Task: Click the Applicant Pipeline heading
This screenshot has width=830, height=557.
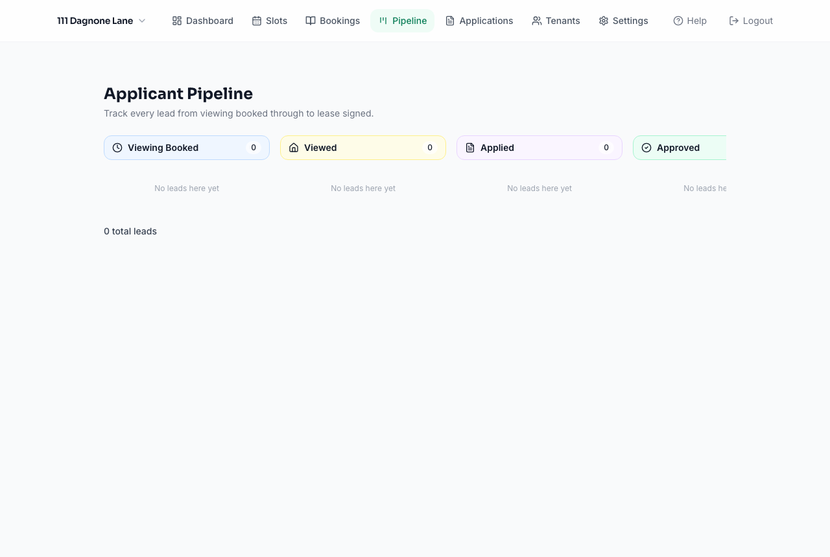Action: (x=178, y=94)
